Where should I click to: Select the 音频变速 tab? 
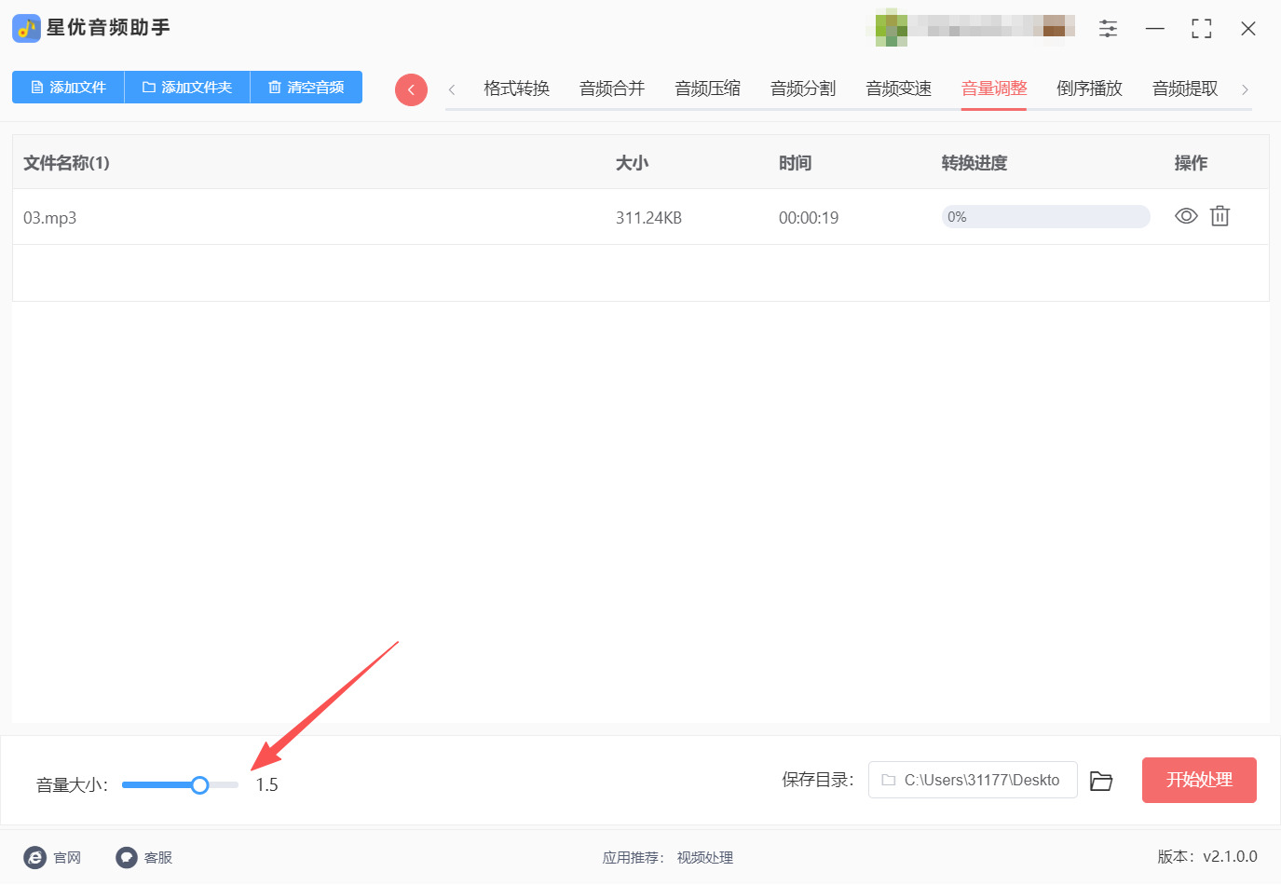[897, 88]
